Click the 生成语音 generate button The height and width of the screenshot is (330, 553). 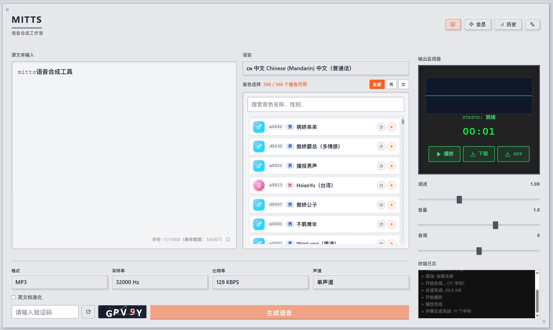coord(279,312)
